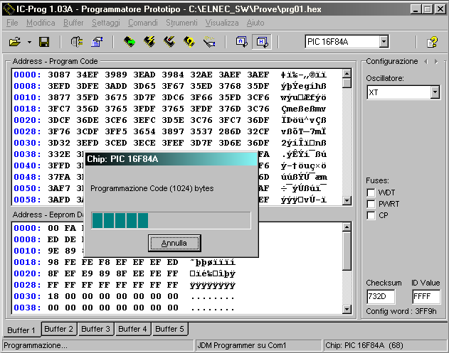This screenshot has width=449, height=353.
Task: Maximize the IC-Prog window
Action: click(x=428, y=9)
